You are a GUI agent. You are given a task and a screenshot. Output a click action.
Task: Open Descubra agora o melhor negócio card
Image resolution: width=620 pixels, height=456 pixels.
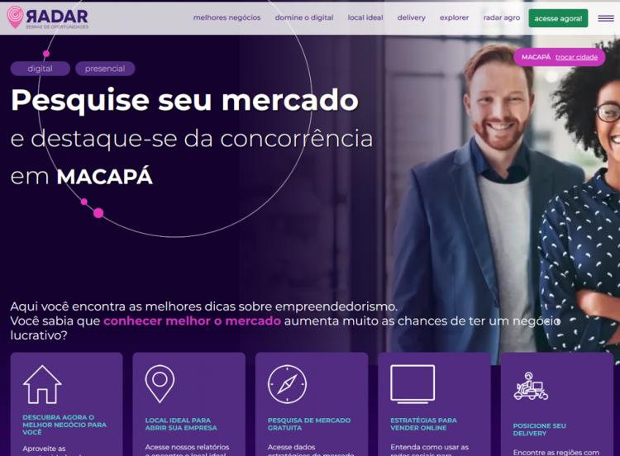[x=64, y=425]
